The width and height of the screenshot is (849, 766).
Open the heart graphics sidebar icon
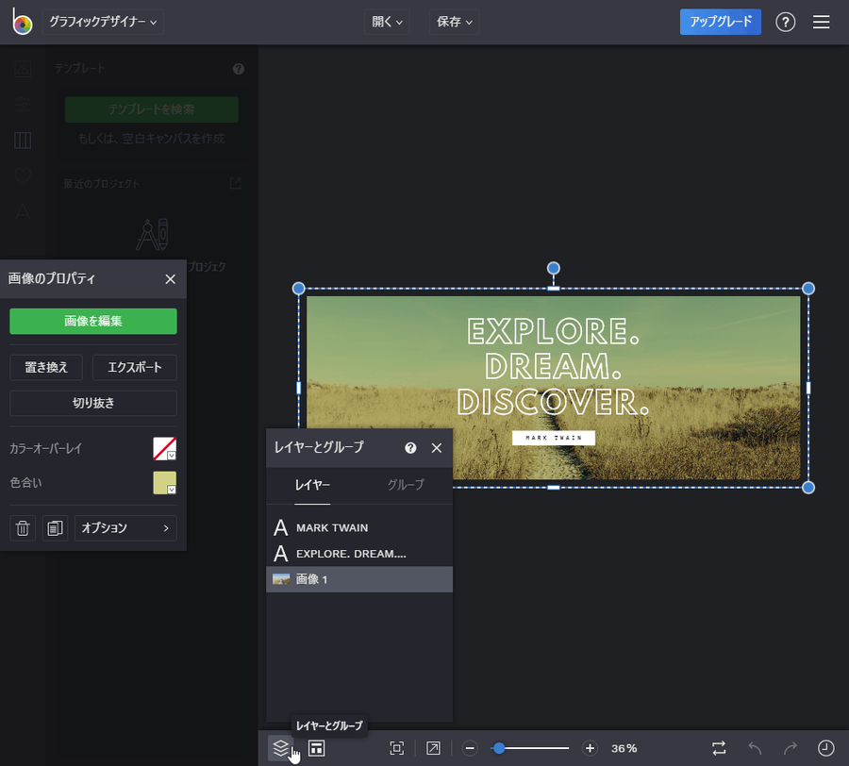[23, 176]
